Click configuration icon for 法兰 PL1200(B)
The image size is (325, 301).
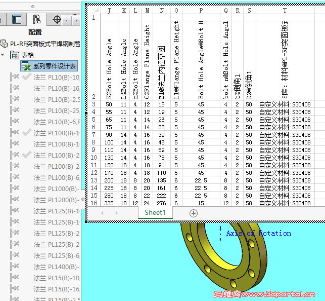(x=15, y=200)
